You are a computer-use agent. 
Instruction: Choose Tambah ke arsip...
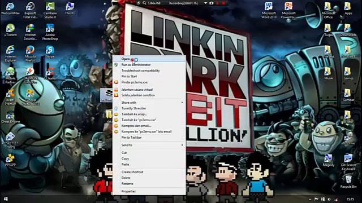pyautogui.click(x=149, y=114)
